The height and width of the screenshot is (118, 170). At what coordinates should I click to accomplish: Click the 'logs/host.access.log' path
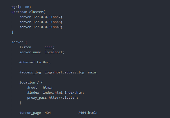click(65, 72)
